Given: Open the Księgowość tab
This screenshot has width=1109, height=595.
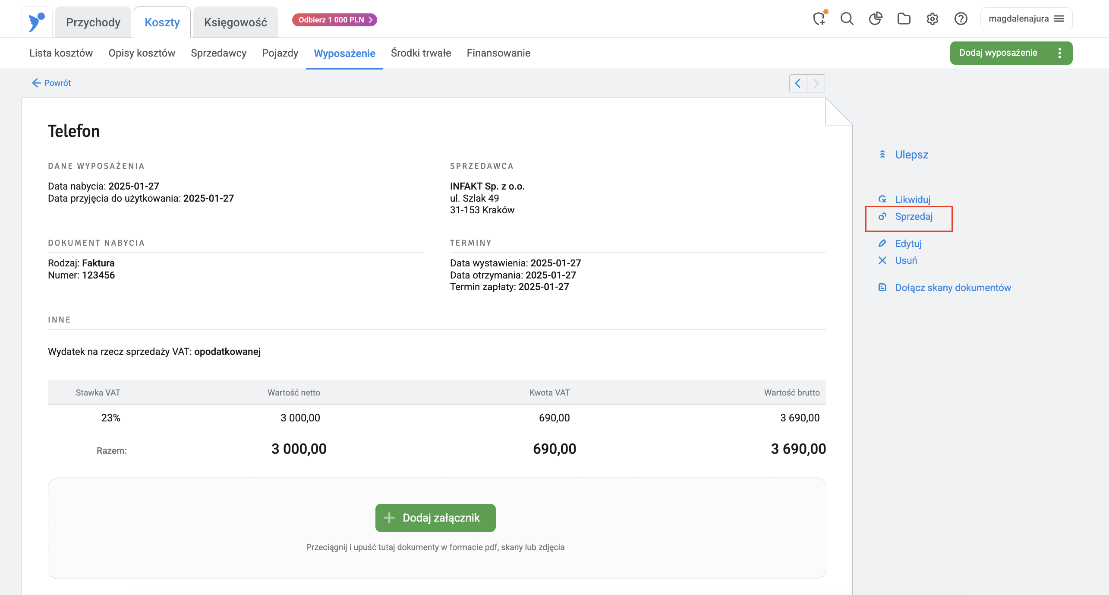Looking at the screenshot, I should [x=235, y=22].
